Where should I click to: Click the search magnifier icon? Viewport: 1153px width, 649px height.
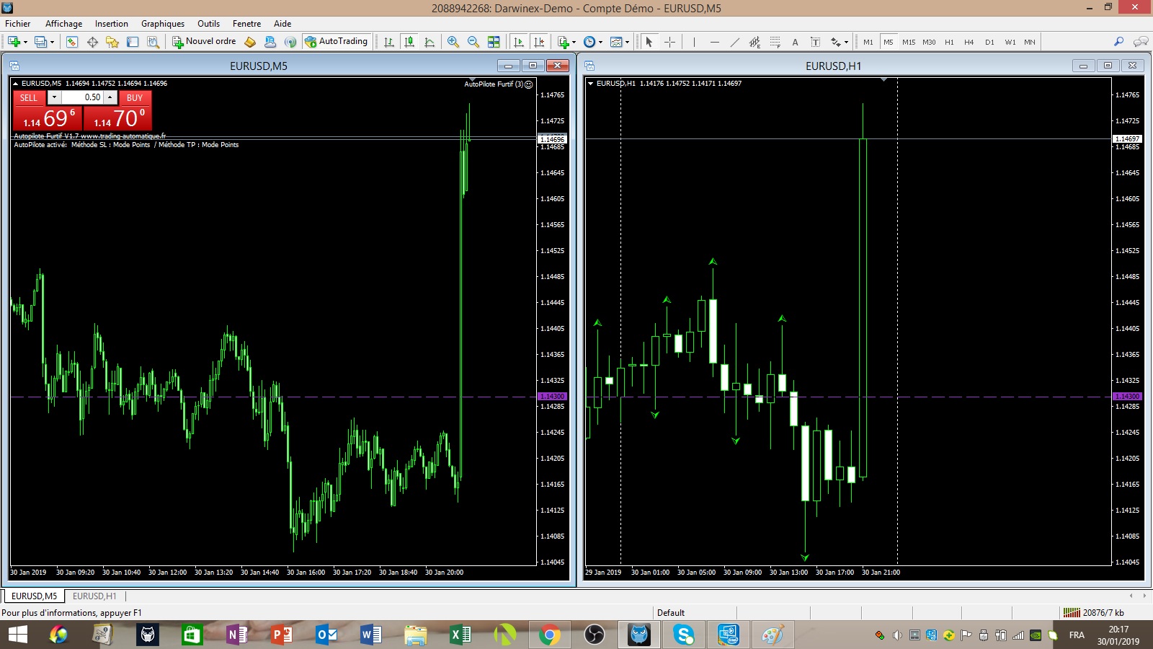(x=1118, y=42)
